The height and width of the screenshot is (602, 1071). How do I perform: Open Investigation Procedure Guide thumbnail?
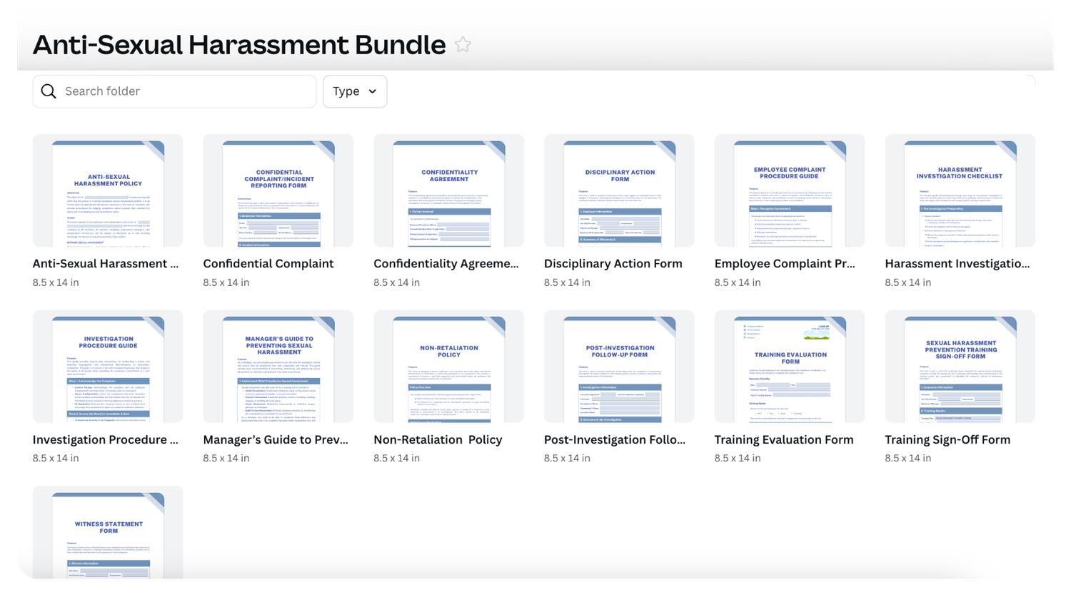coord(108,367)
